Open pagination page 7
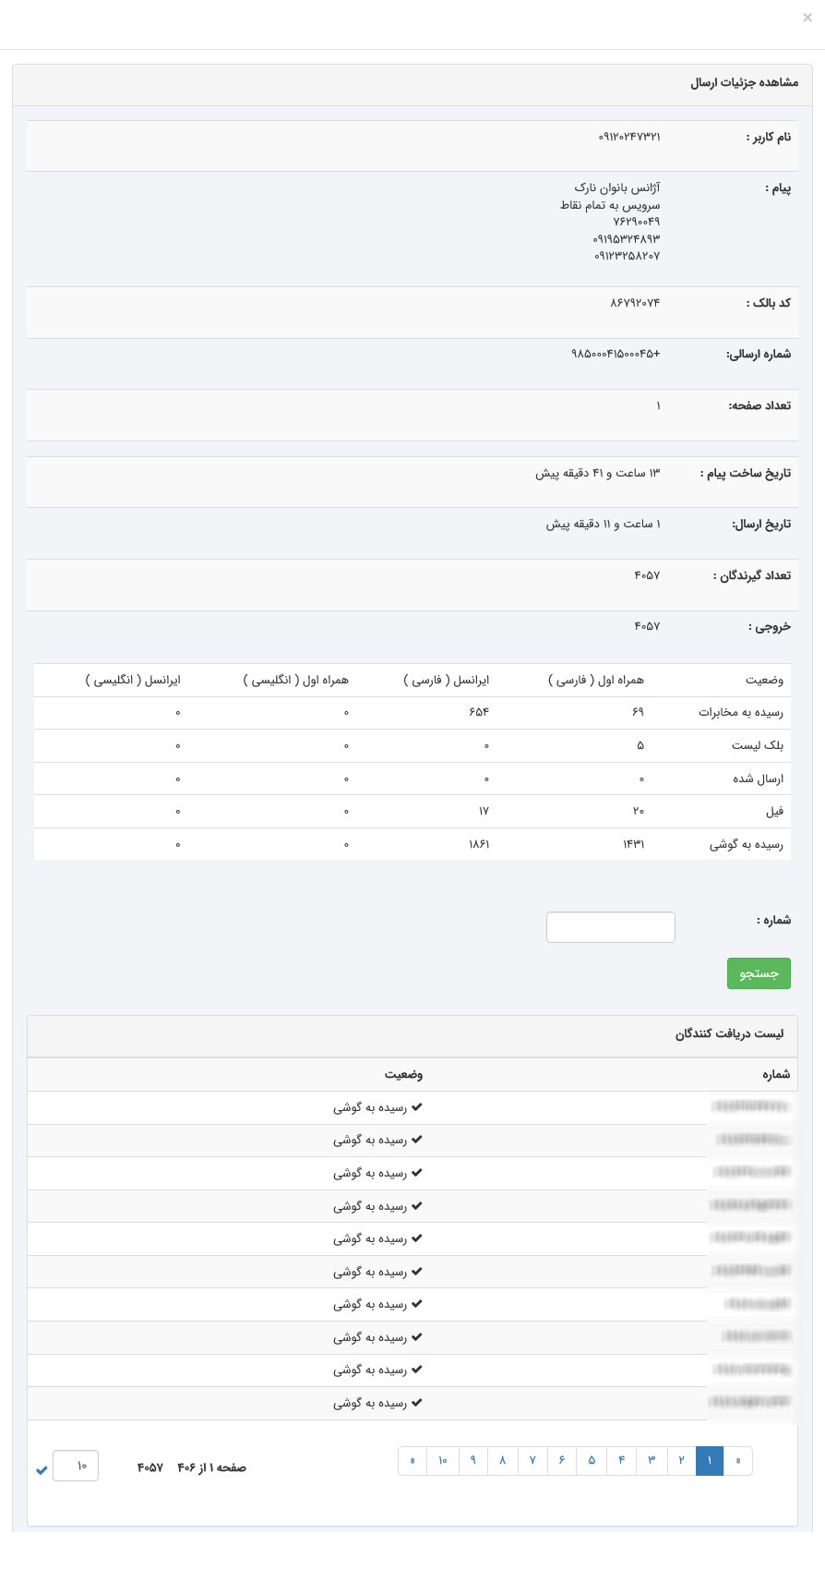This screenshot has height=1570, width=825. (532, 1461)
